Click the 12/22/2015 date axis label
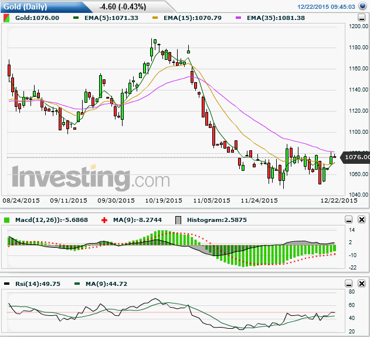Image resolution: width=370 pixels, height=337 pixels. click(339, 201)
